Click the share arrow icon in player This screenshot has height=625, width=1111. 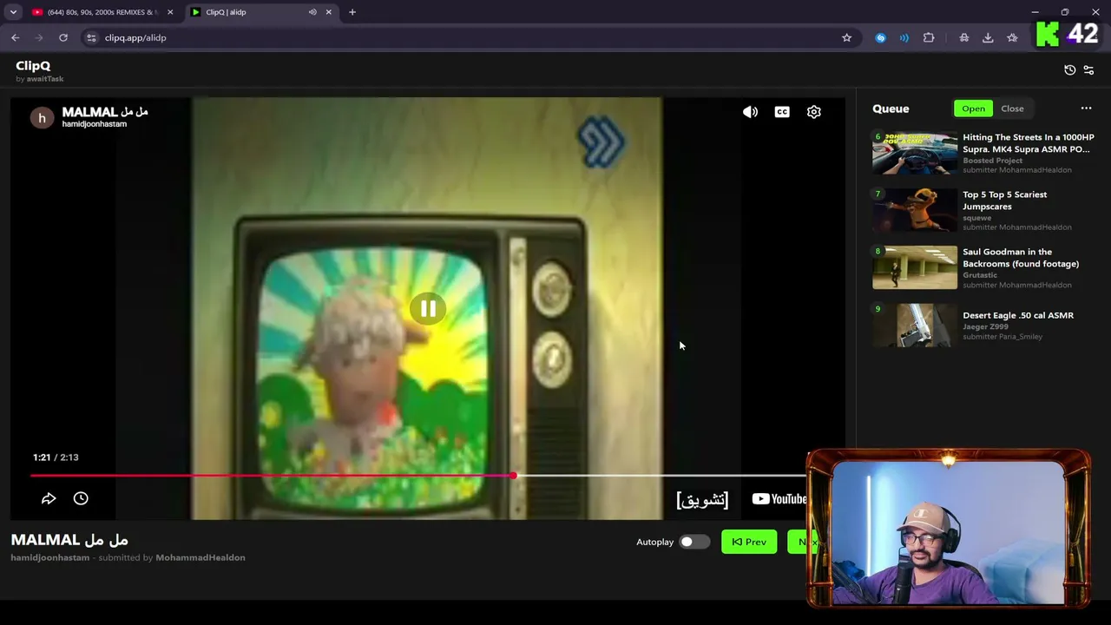point(49,498)
